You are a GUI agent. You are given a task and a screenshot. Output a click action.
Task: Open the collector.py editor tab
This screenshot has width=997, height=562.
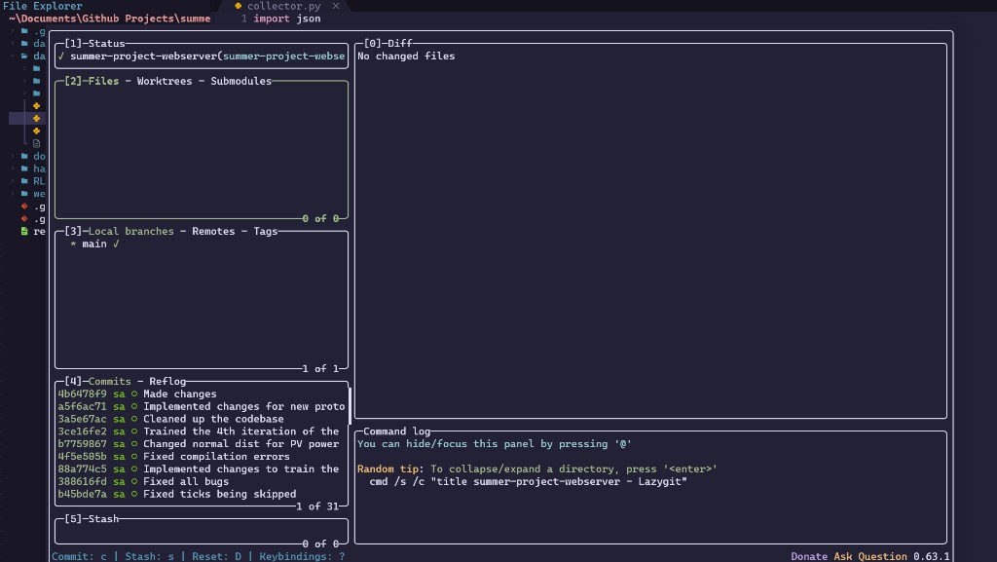283,6
